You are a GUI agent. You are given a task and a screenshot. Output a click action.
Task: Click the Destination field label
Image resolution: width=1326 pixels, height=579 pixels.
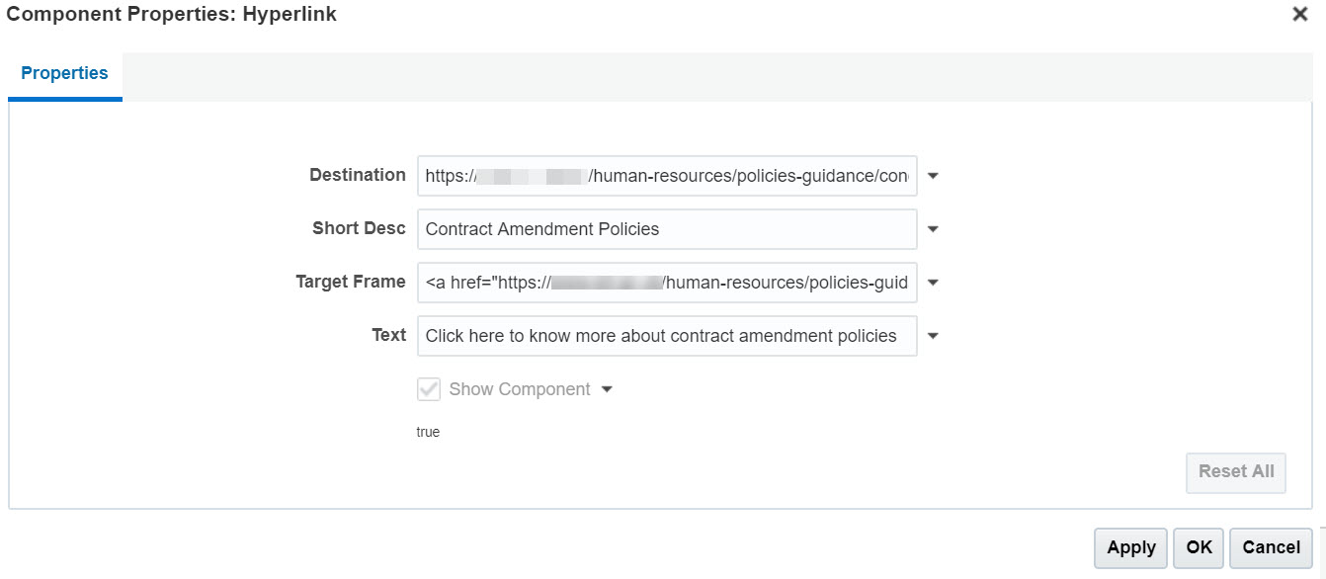tap(358, 175)
